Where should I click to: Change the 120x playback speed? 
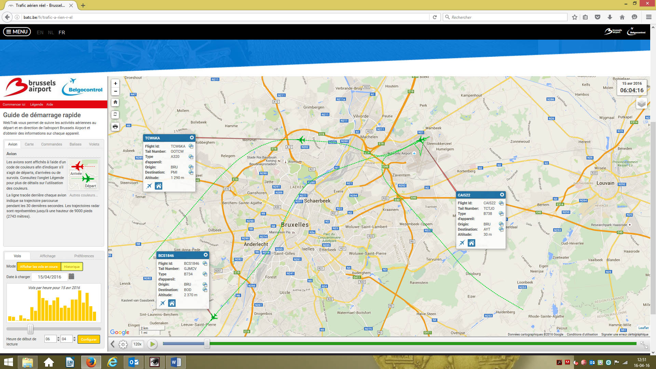[x=137, y=344]
